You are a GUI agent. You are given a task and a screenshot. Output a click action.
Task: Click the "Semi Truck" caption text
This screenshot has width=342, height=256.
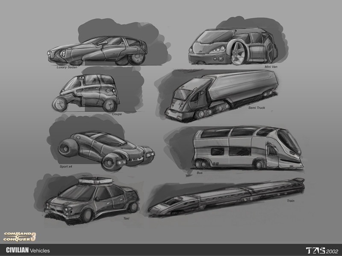[x=256, y=108]
